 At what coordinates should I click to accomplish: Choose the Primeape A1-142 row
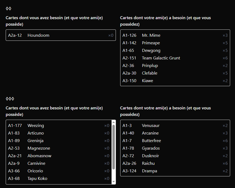pyautogui.click(x=175, y=43)
